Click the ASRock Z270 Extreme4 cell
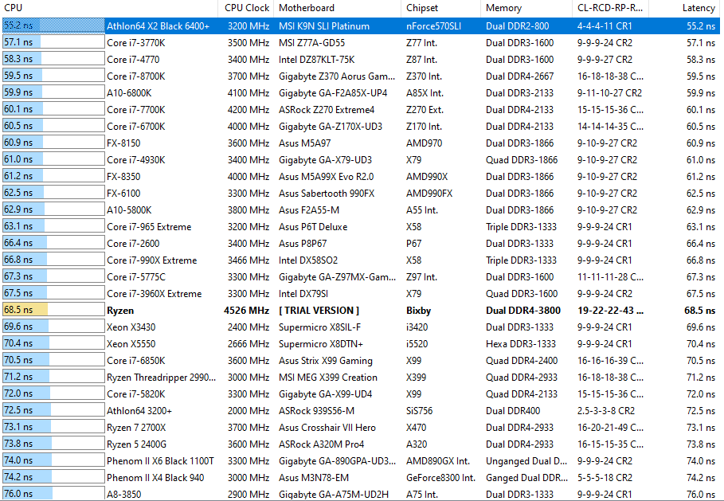 tap(327, 110)
